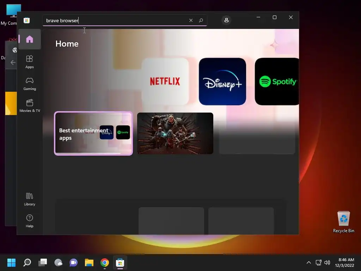Maximize the Microsoft Store window
This screenshot has height=271, width=361.
[274, 17]
